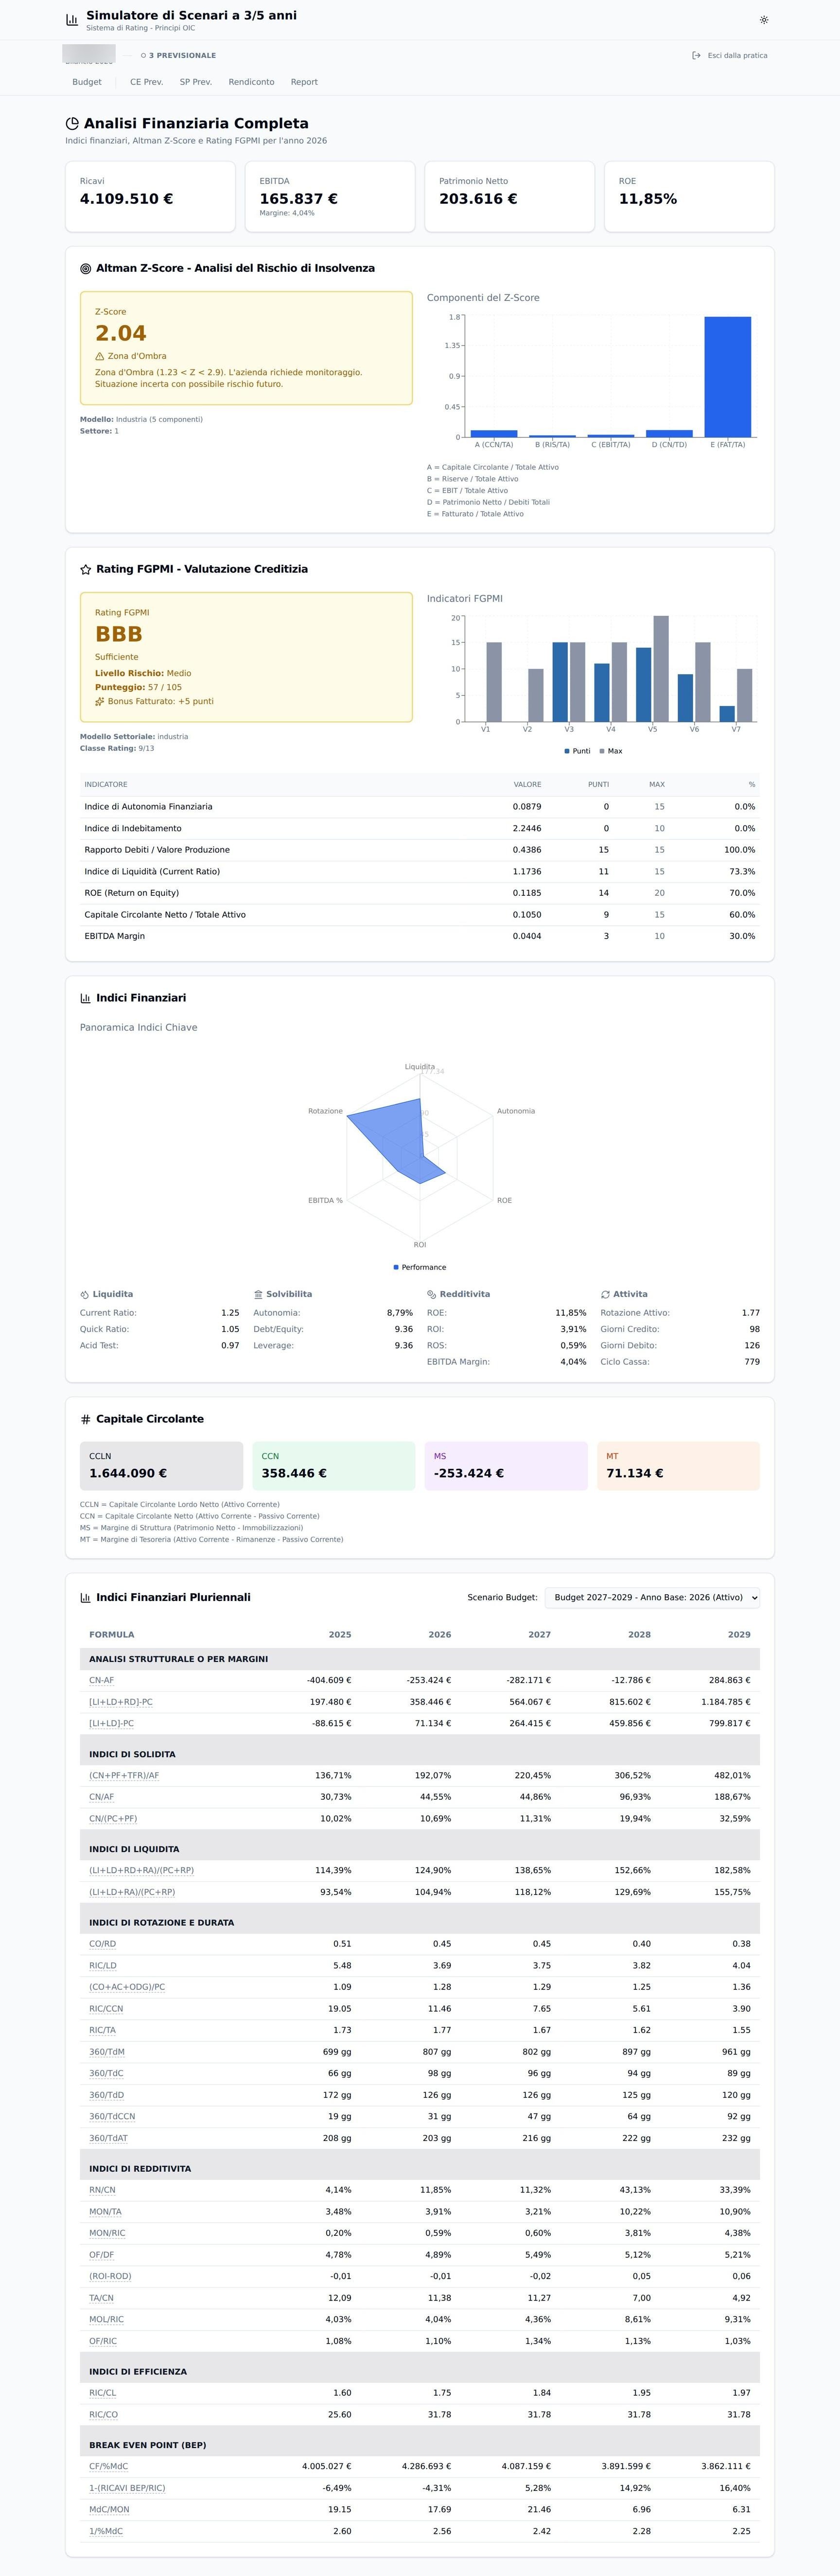Viewport: 840px width, 2576px height.
Task: Click the sparkle icon beside Bonus Fatturato
Action: (x=99, y=701)
